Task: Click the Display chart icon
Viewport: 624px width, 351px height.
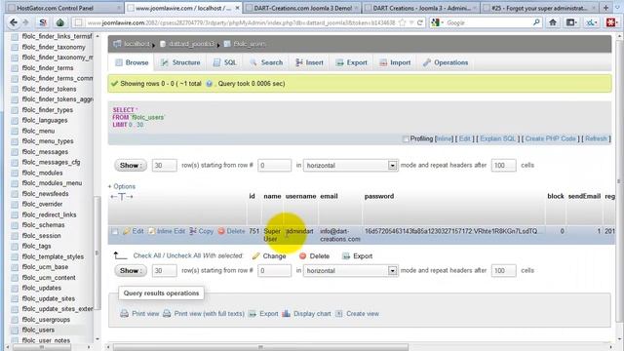Action: (286, 314)
